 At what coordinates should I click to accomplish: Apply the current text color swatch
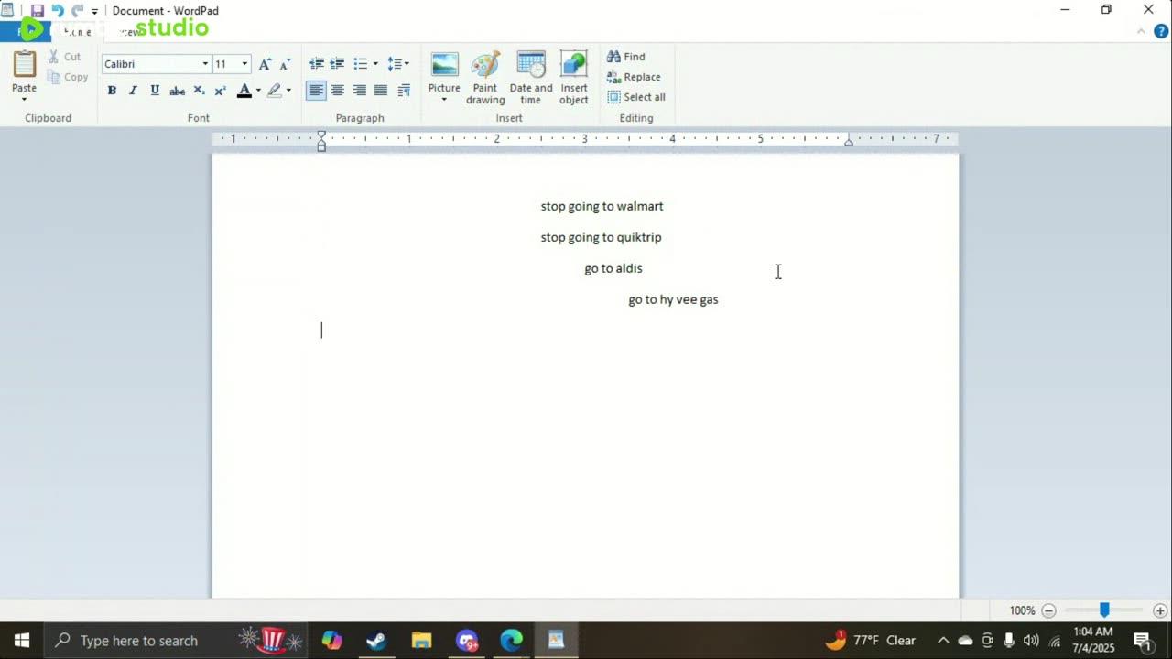[244, 91]
